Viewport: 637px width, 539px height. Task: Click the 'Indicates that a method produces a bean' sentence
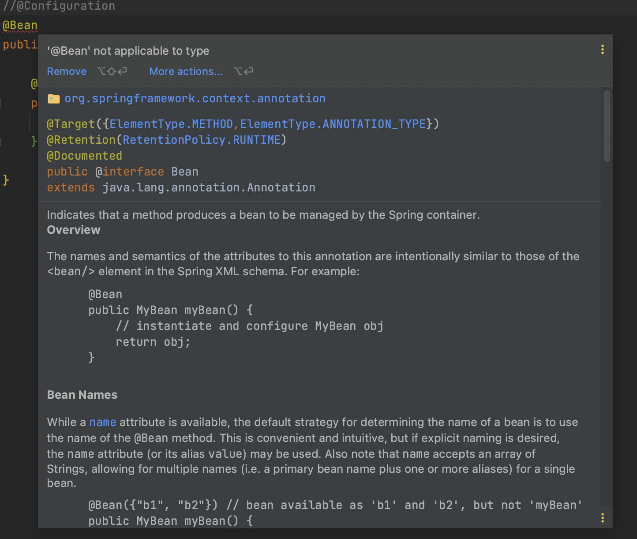[x=263, y=215]
